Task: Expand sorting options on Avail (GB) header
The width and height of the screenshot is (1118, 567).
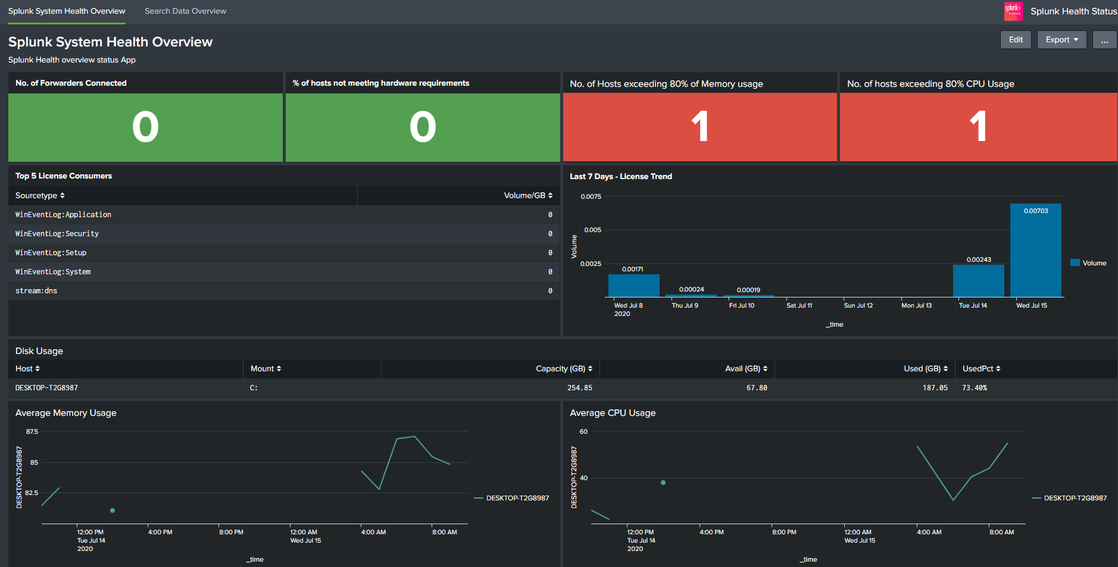Action: (747, 368)
